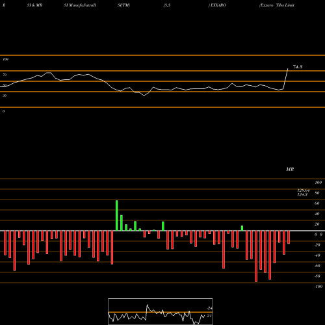Click the 'SI MunafaSutraR' header label
Screen dimensions: 325x325
80,5
